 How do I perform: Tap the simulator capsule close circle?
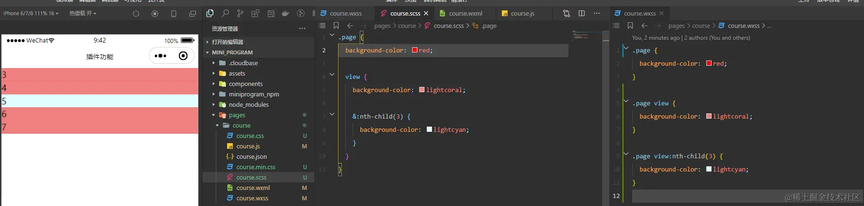tap(183, 56)
